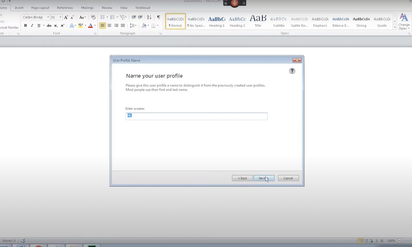Click the Sort icon in Paragraph group
This screenshot has height=247, width=412.
coord(149,17)
